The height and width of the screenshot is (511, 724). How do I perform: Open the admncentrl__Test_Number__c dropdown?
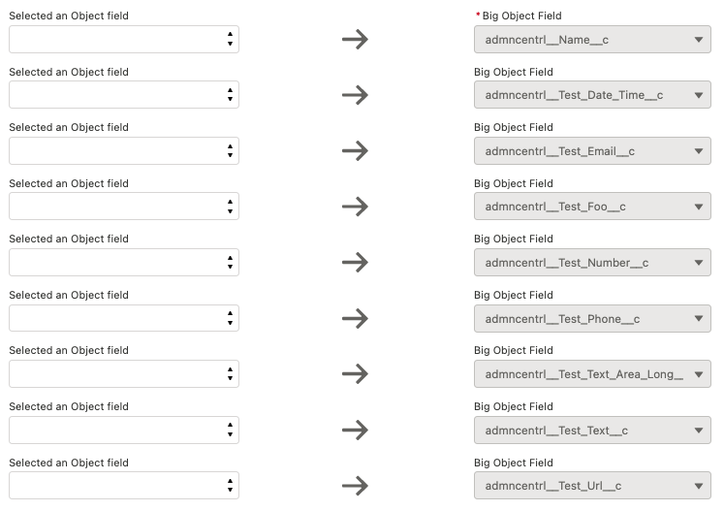[592, 263]
